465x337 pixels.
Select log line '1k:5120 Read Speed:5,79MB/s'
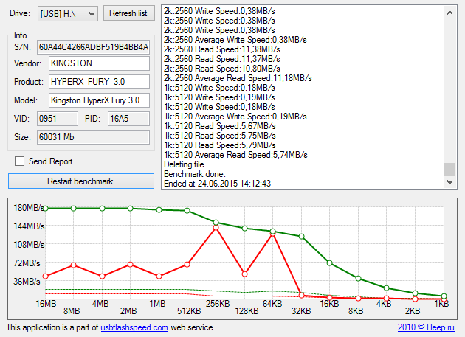pos(220,145)
